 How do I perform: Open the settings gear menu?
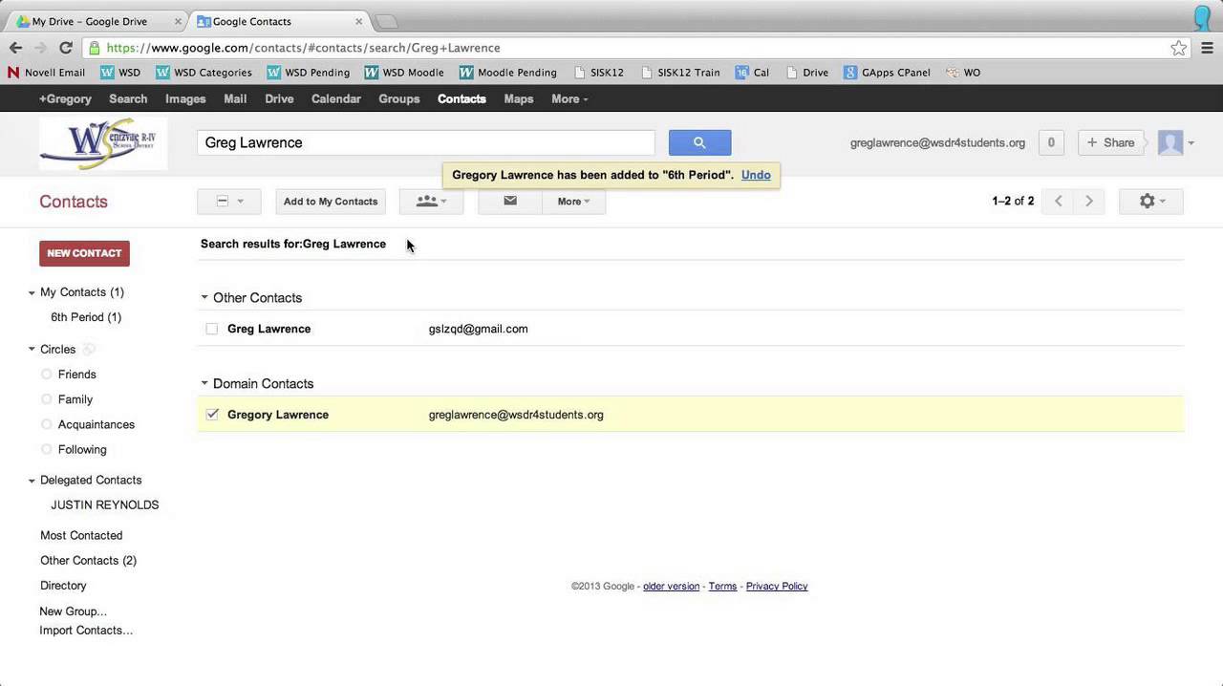(x=1151, y=201)
